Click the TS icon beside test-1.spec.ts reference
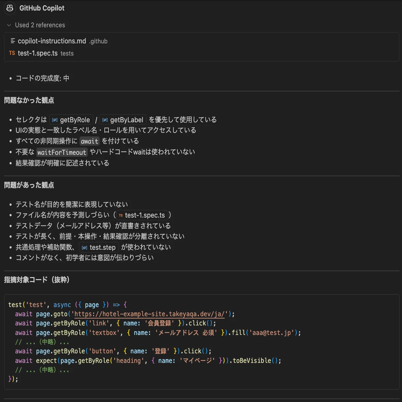This screenshot has height=402, width=402. 12,53
